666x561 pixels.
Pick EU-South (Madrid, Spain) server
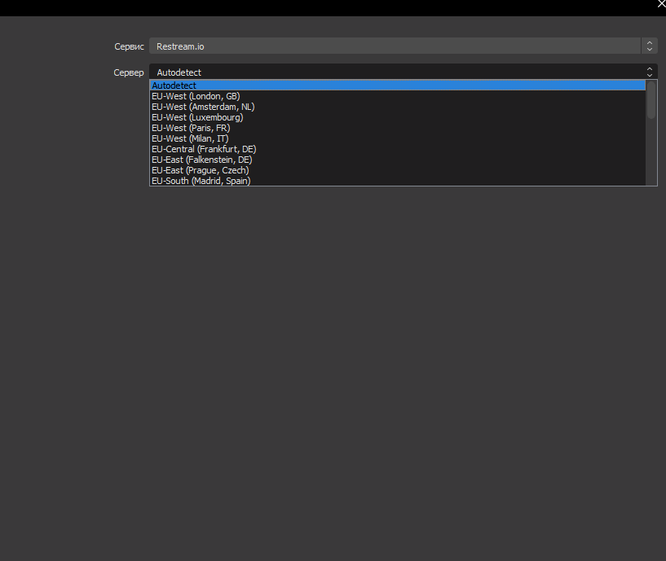click(x=201, y=181)
